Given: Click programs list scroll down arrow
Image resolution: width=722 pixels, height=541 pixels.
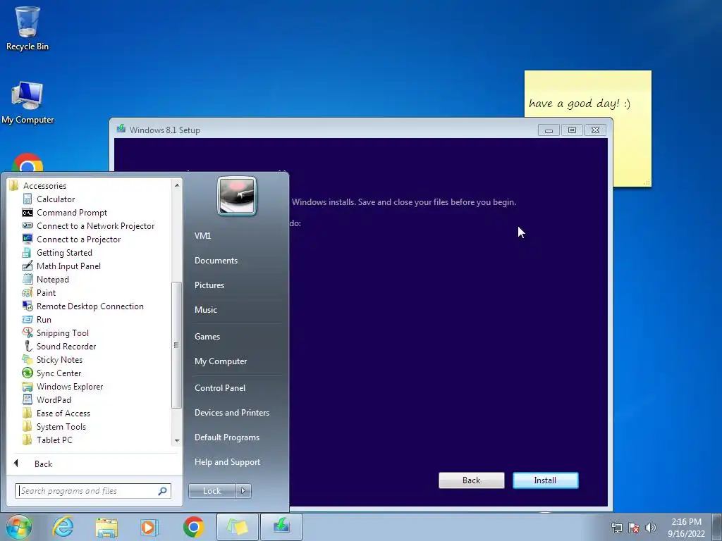Looking at the screenshot, I should pyautogui.click(x=177, y=441).
